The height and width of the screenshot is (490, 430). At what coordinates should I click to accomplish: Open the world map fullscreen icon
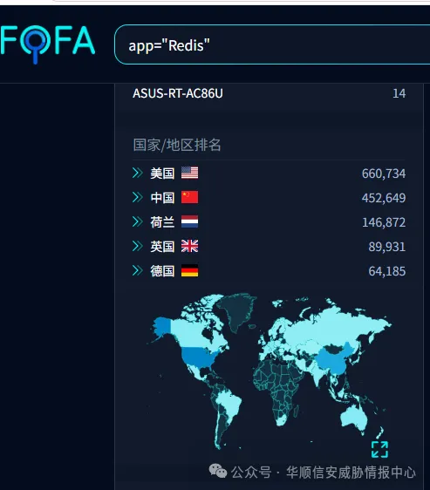379,449
